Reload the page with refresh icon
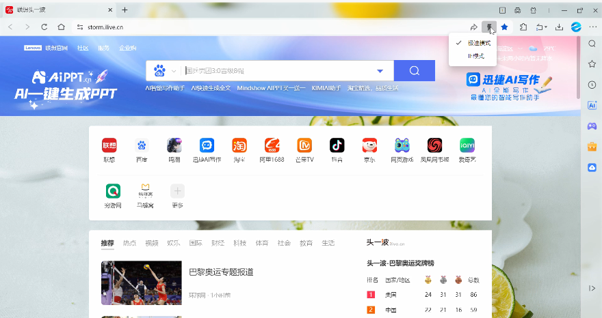The height and width of the screenshot is (318, 602). [44, 27]
